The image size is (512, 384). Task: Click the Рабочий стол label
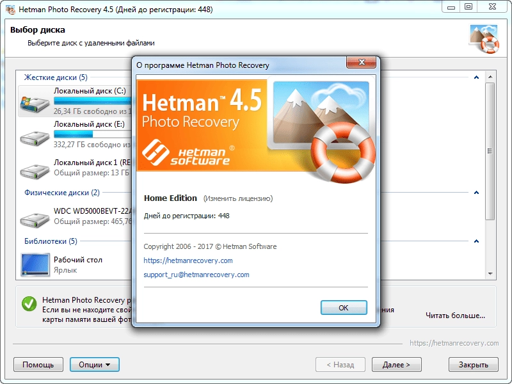click(x=78, y=260)
